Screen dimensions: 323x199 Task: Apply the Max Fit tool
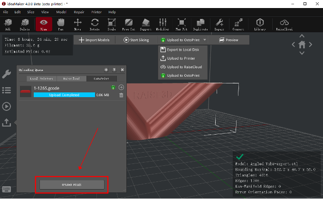[181, 24]
